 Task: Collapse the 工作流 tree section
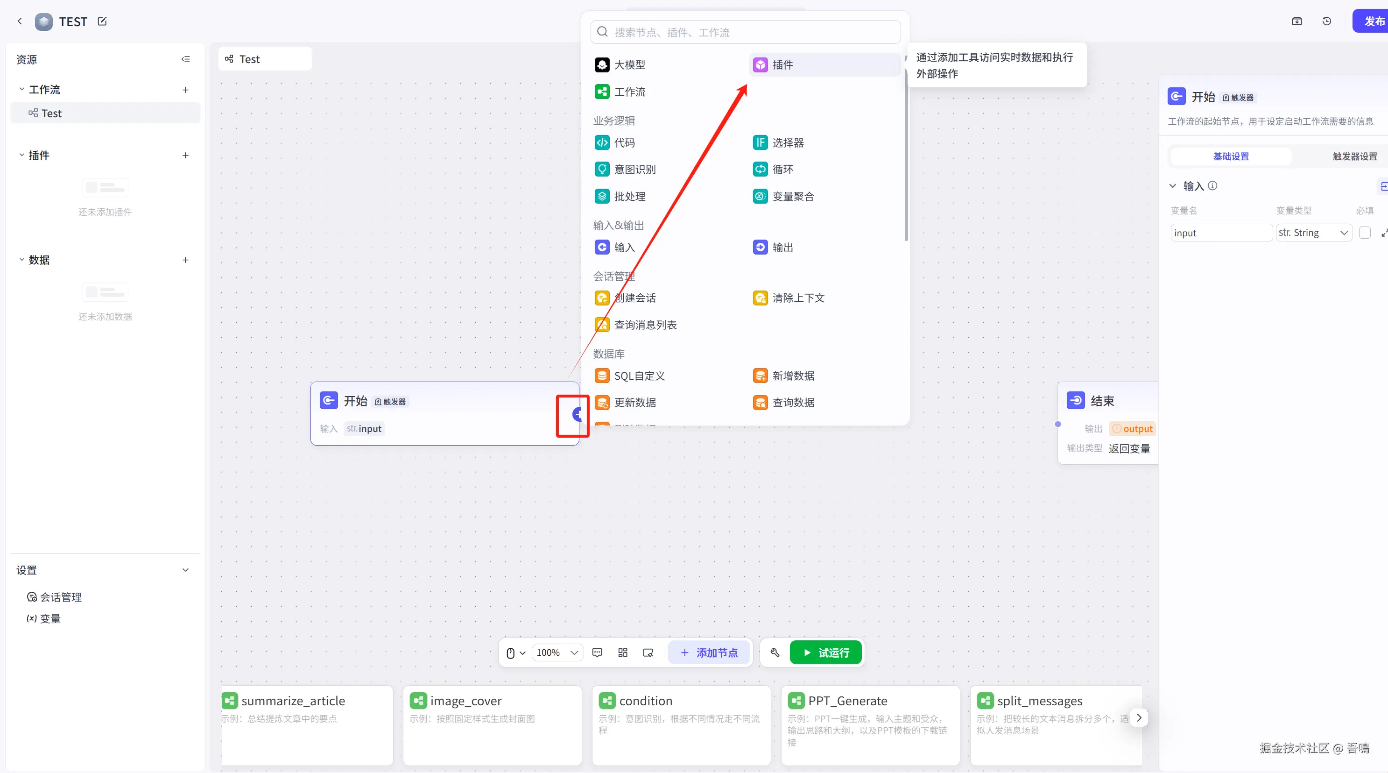coord(21,90)
